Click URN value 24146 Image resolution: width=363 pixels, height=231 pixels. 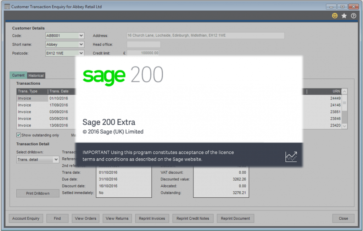tap(335, 105)
